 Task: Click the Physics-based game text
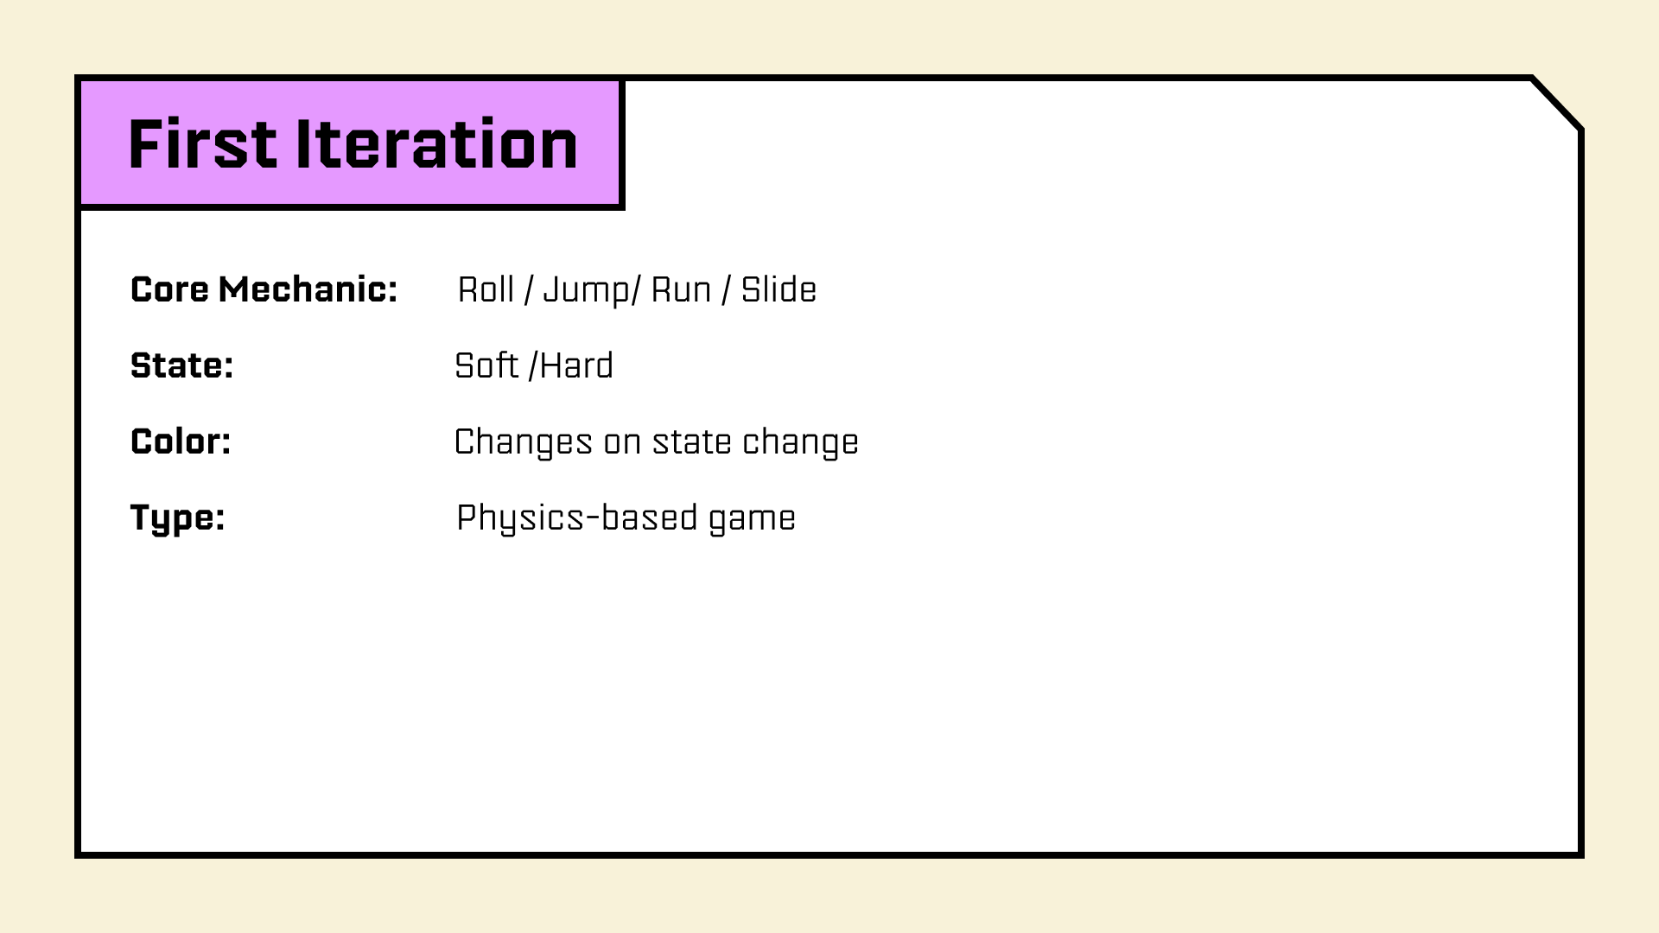point(626,517)
